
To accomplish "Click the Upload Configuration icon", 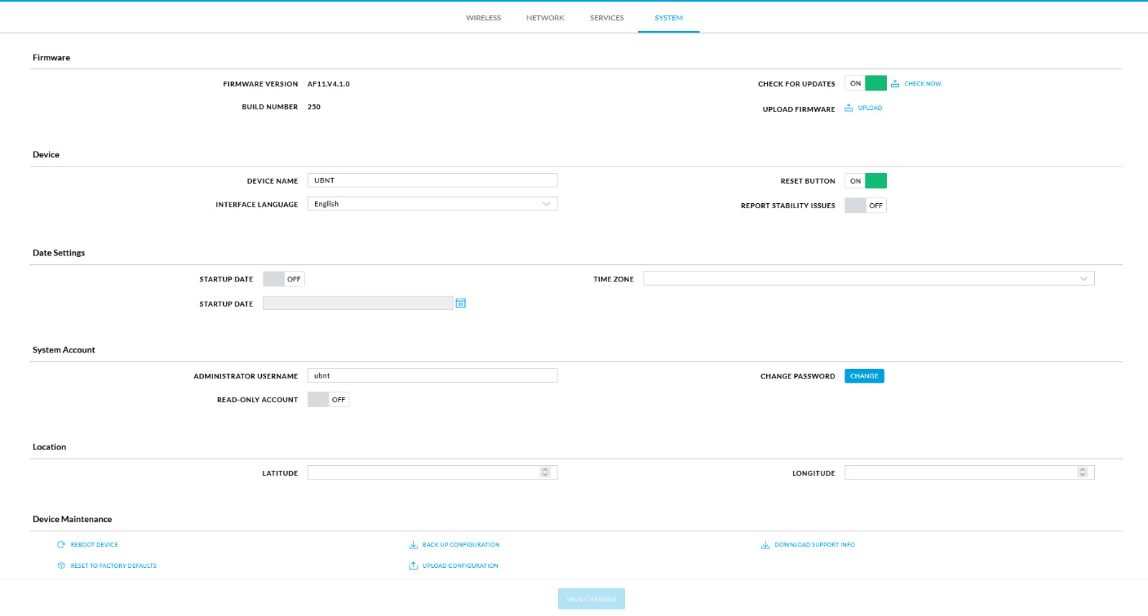I will coord(413,566).
